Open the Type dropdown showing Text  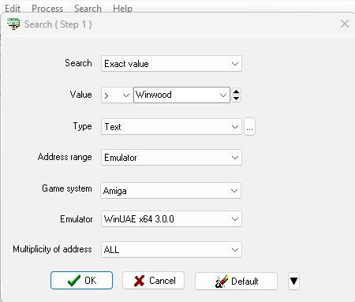[x=171, y=127]
